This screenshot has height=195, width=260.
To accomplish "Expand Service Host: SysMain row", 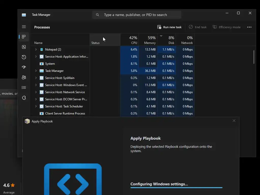I will pos(36,78).
